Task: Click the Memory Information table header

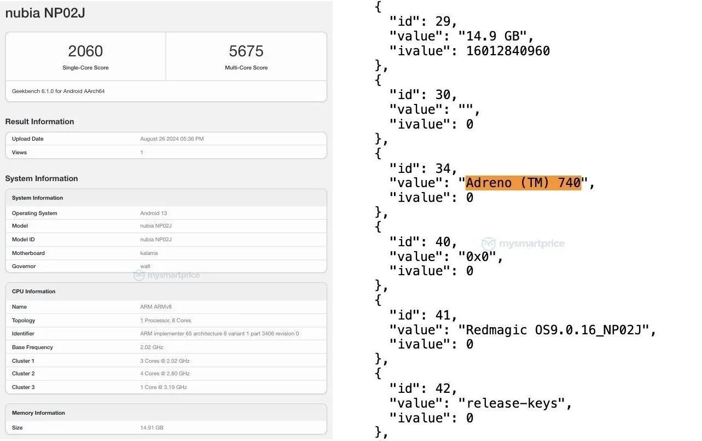Action: point(38,413)
